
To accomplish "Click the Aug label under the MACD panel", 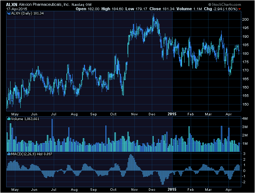I will click(74, 190).
